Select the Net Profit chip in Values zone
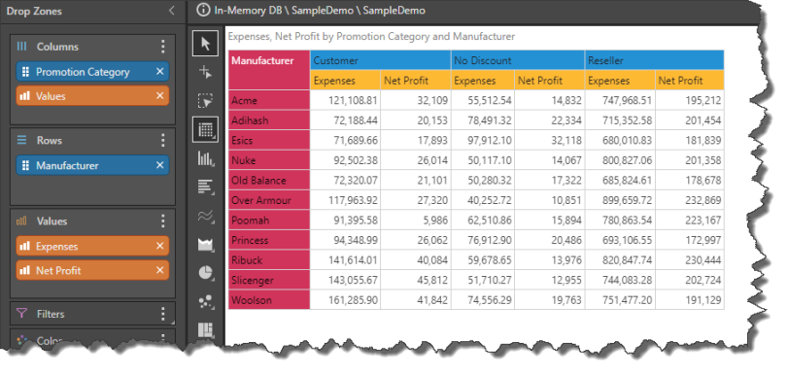The height and width of the screenshot is (375, 788). (92, 270)
